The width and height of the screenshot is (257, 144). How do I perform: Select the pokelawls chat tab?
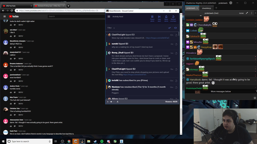pos(191,8)
